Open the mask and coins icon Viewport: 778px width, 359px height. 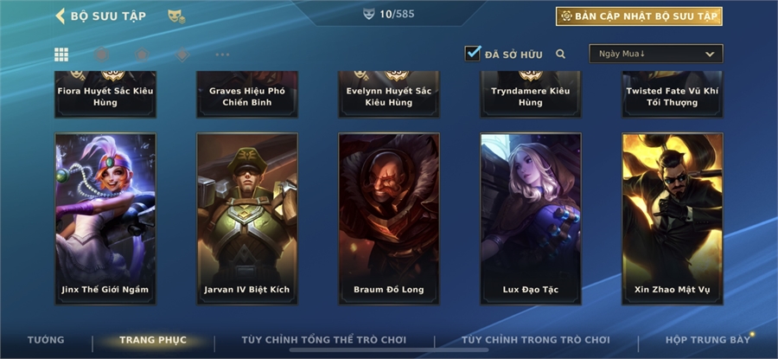176,16
